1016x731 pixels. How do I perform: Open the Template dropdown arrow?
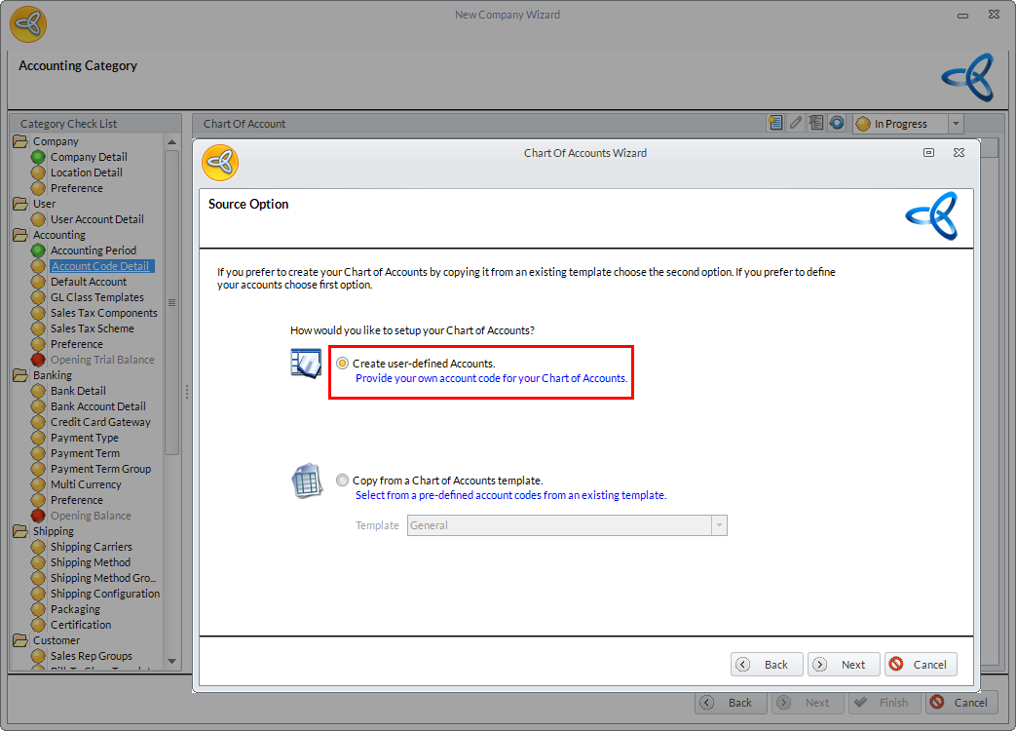719,525
